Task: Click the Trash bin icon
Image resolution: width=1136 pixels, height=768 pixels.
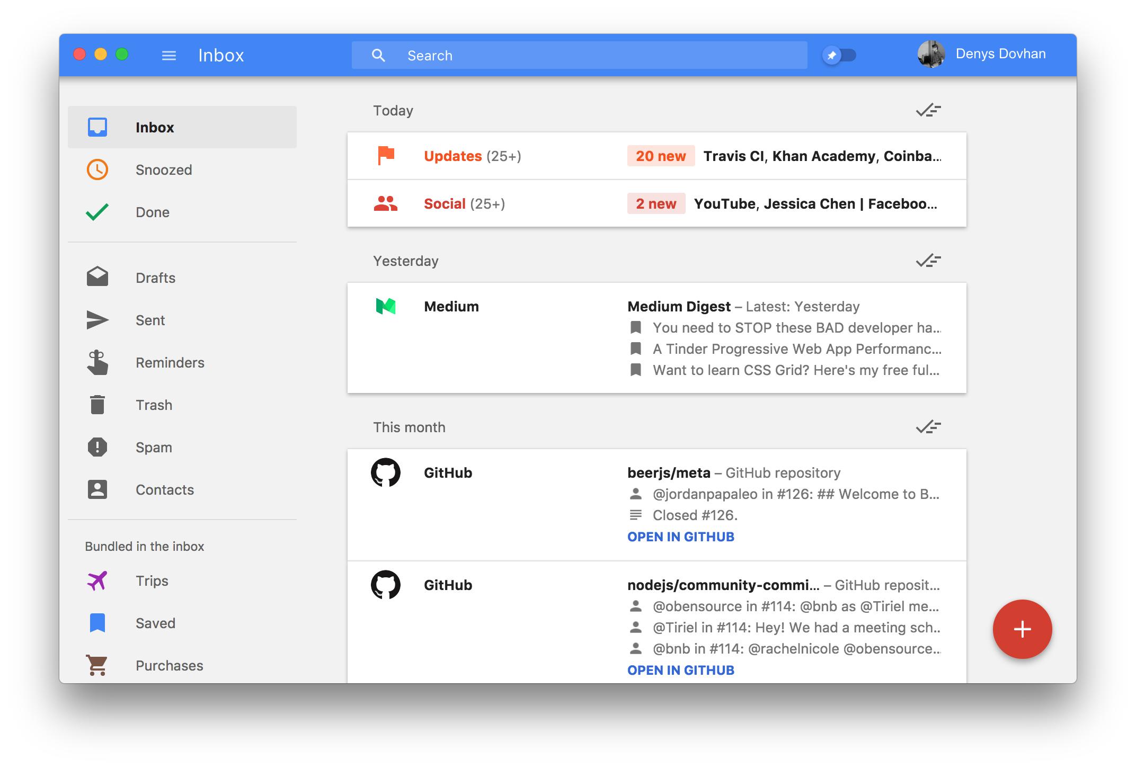Action: coord(97,405)
